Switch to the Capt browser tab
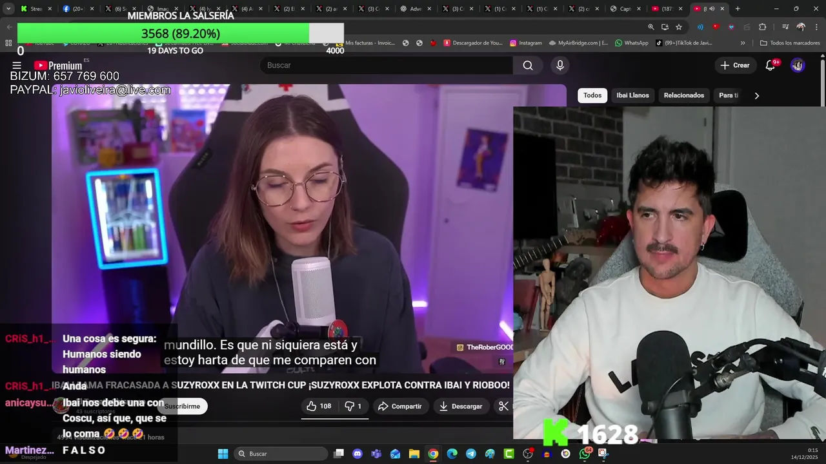This screenshot has width=826, height=464. [x=621, y=8]
